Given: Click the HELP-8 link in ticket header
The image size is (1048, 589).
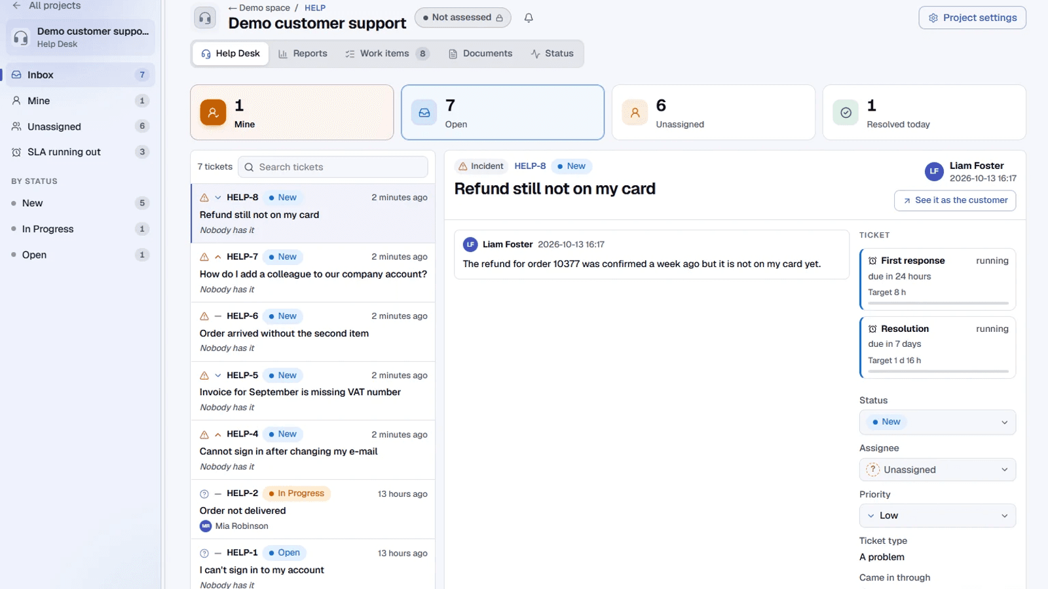Looking at the screenshot, I should [530, 166].
